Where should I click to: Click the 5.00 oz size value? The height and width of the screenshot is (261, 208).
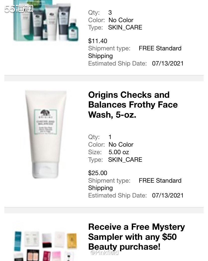pyautogui.click(x=119, y=152)
